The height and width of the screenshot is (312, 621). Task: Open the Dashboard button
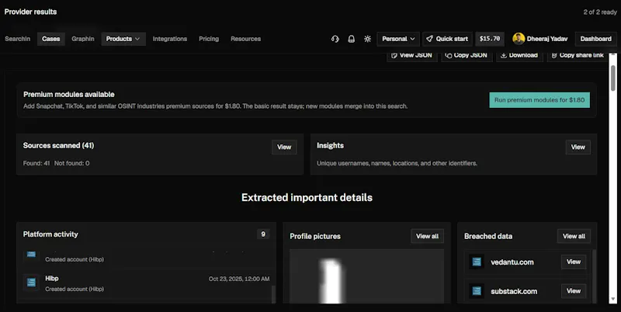[x=595, y=39]
